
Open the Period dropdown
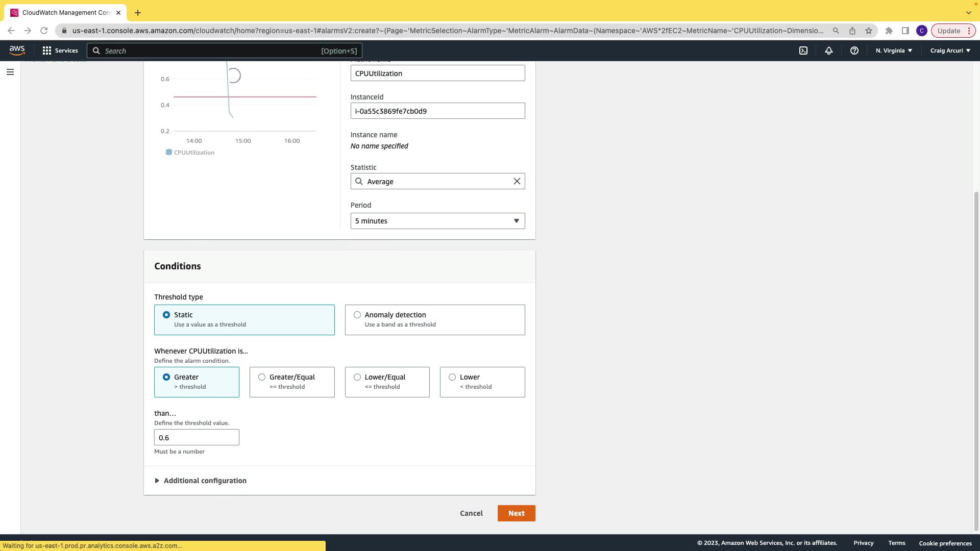coord(437,221)
